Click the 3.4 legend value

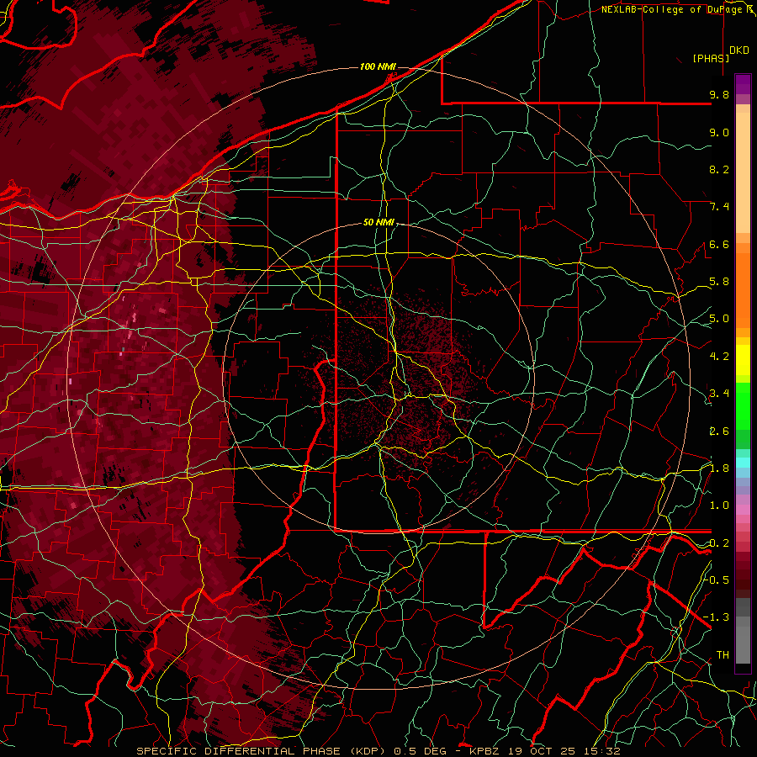[x=719, y=394]
